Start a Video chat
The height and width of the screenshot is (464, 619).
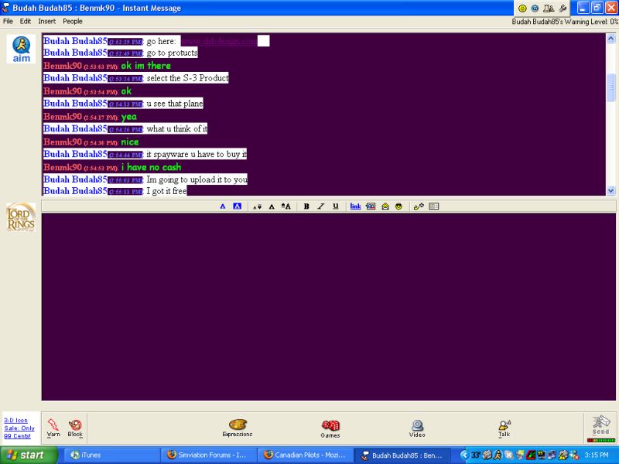point(417,428)
